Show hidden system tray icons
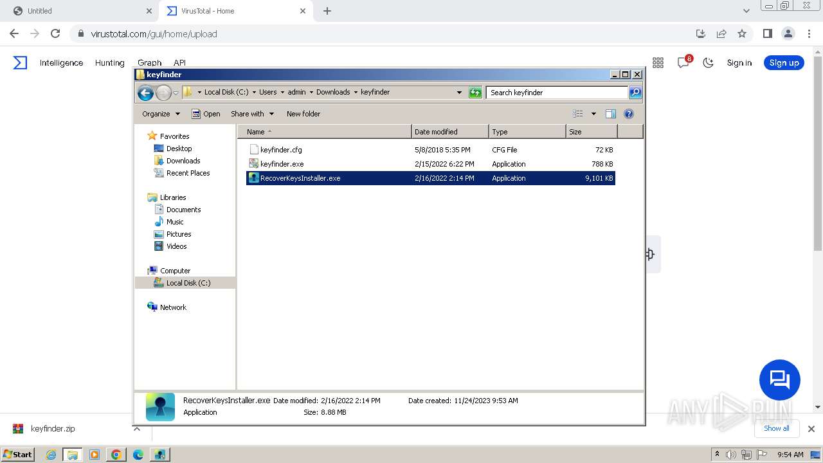This screenshot has width=823, height=463. point(717,455)
